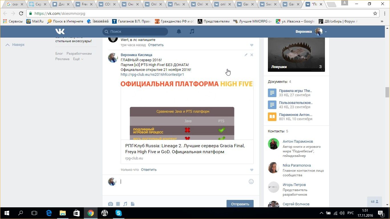The height and width of the screenshot is (219, 390).
Task: Open the Windows Start menu
Action: [x=7, y=213]
